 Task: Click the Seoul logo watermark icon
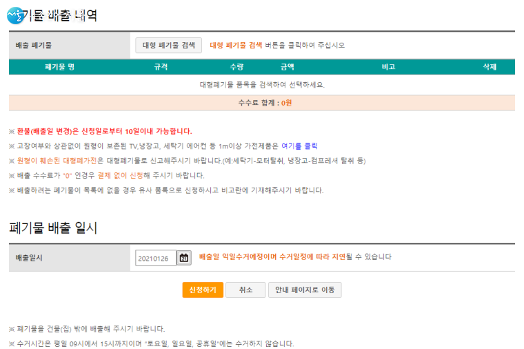tap(17, 14)
